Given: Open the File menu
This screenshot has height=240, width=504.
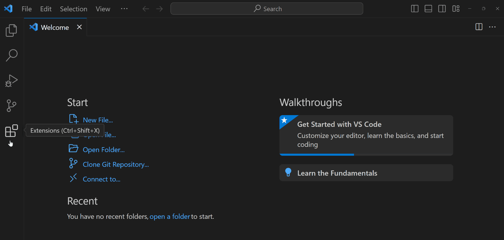Looking at the screenshot, I should click(x=27, y=9).
